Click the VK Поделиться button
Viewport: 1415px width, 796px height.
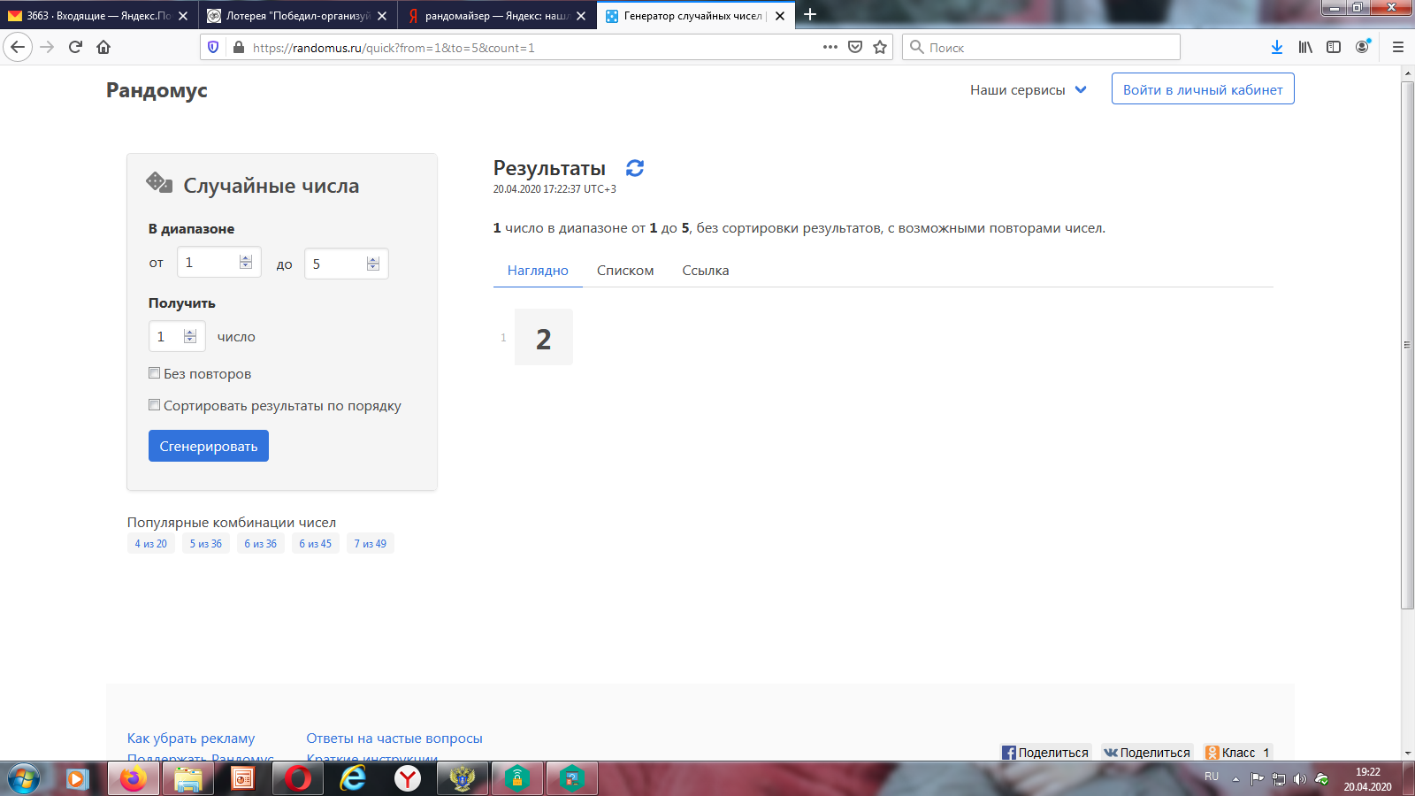(x=1147, y=753)
